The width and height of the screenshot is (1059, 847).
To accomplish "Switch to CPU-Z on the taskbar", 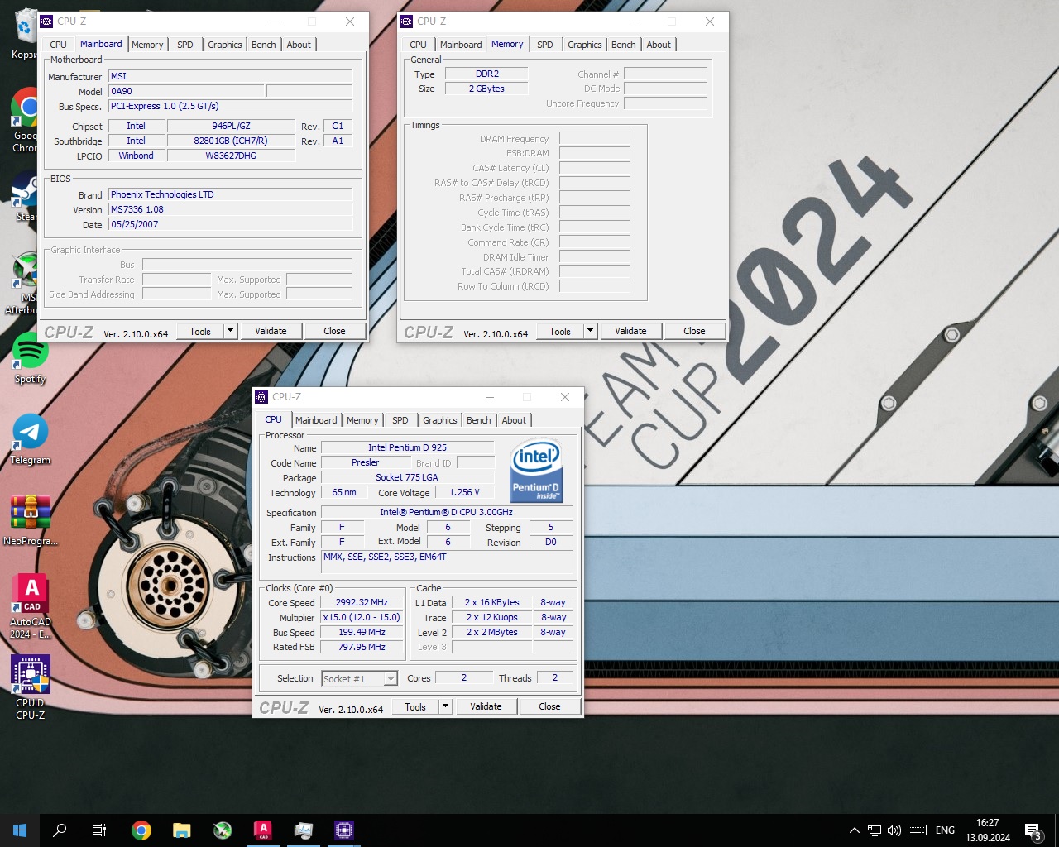I will click(x=344, y=830).
